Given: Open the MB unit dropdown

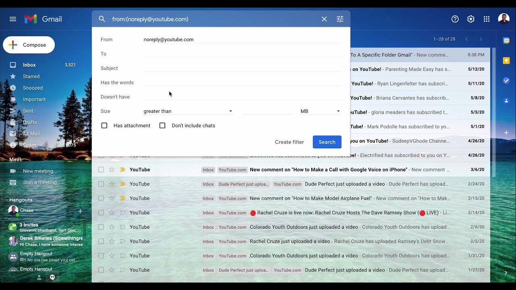Looking at the screenshot, I should [320, 111].
